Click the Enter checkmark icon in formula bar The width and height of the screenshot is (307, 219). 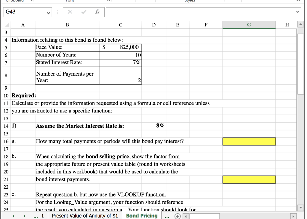84,12
